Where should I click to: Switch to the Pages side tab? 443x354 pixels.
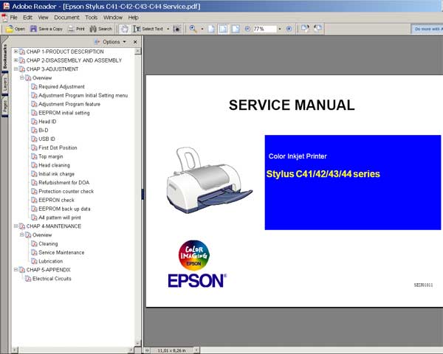pyautogui.click(x=4, y=107)
